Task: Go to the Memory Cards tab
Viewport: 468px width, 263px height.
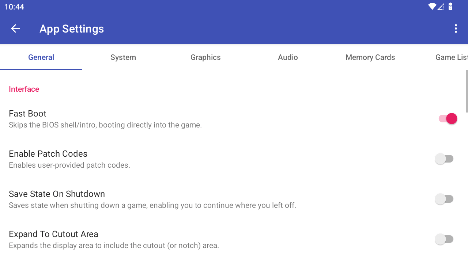Action: 370,57
